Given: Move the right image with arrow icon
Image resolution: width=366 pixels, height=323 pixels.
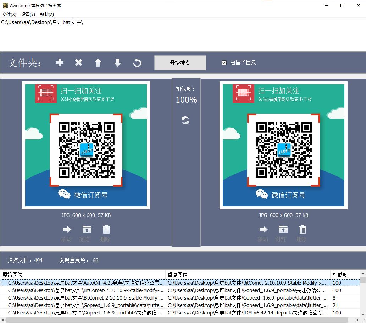Looking at the screenshot, I should [264, 229].
